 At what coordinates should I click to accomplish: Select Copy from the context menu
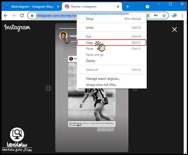pos(112,43)
